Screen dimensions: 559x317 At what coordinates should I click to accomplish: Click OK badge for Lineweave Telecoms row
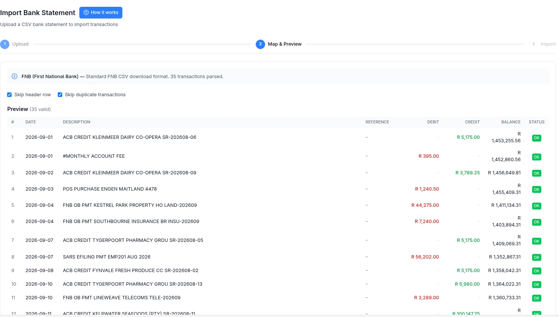(536, 298)
